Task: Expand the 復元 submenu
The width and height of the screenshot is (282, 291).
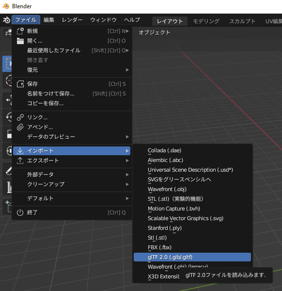Action: coord(72,70)
